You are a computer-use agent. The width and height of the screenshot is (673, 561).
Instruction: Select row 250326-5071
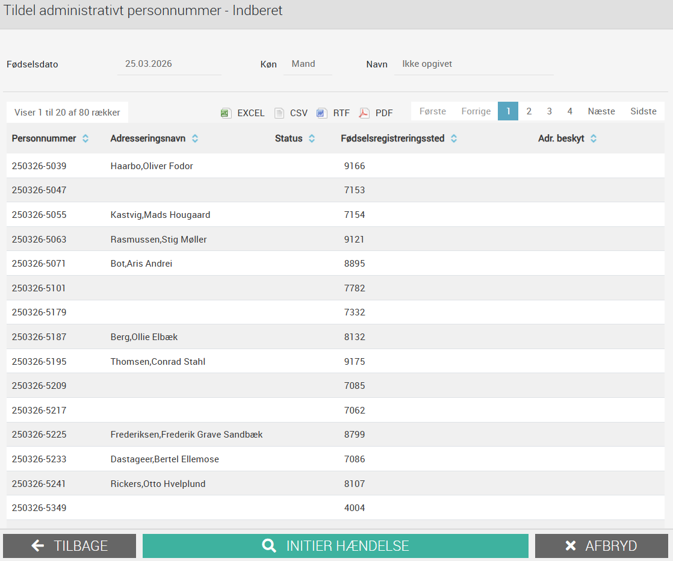[336, 264]
